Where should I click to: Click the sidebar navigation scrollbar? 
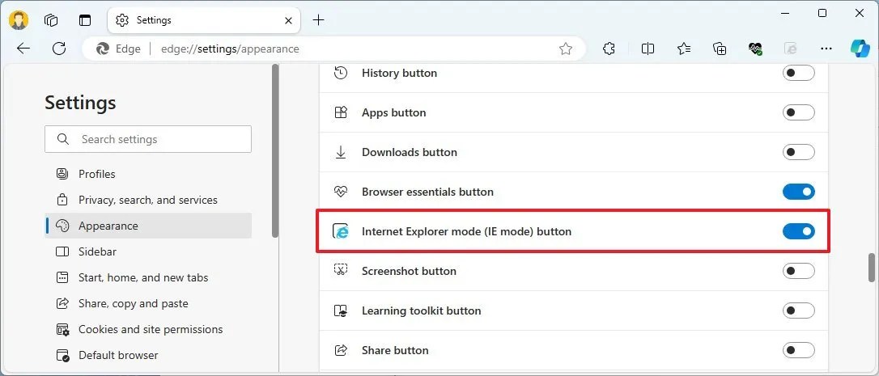274,150
